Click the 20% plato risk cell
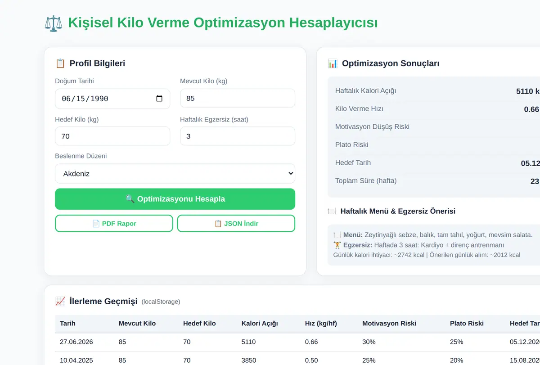Screen dimensions: 540x365 pos(456,360)
